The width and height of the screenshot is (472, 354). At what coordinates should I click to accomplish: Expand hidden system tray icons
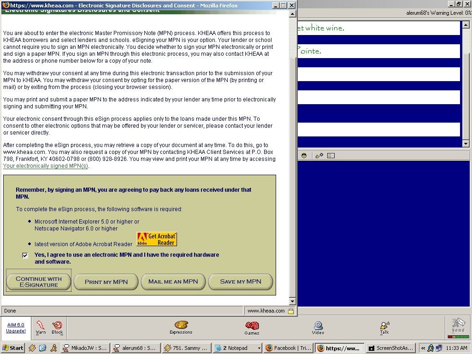click(423, 348)
